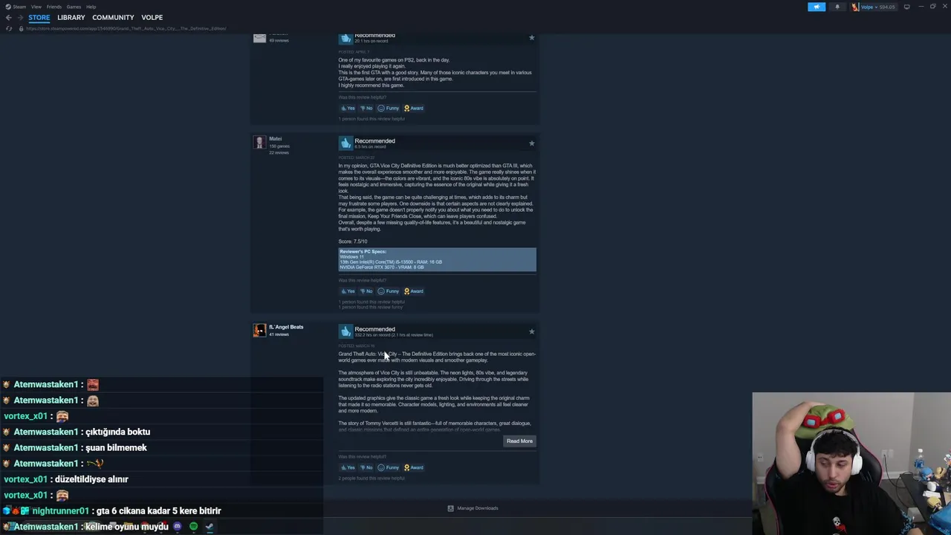Enter Big Picture mode via monitor icon
Screen dimensions: 951x535
(906, 7)
